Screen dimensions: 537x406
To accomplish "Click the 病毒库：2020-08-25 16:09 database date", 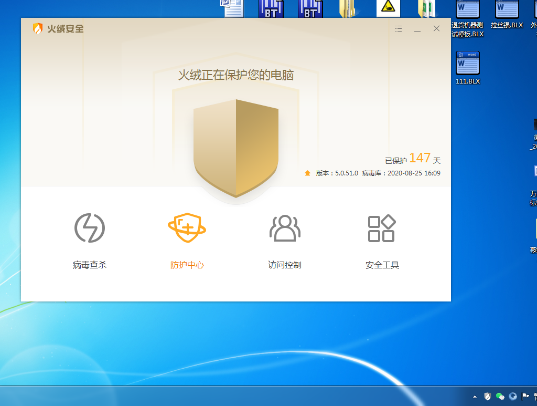I will (x=401, y=173).
